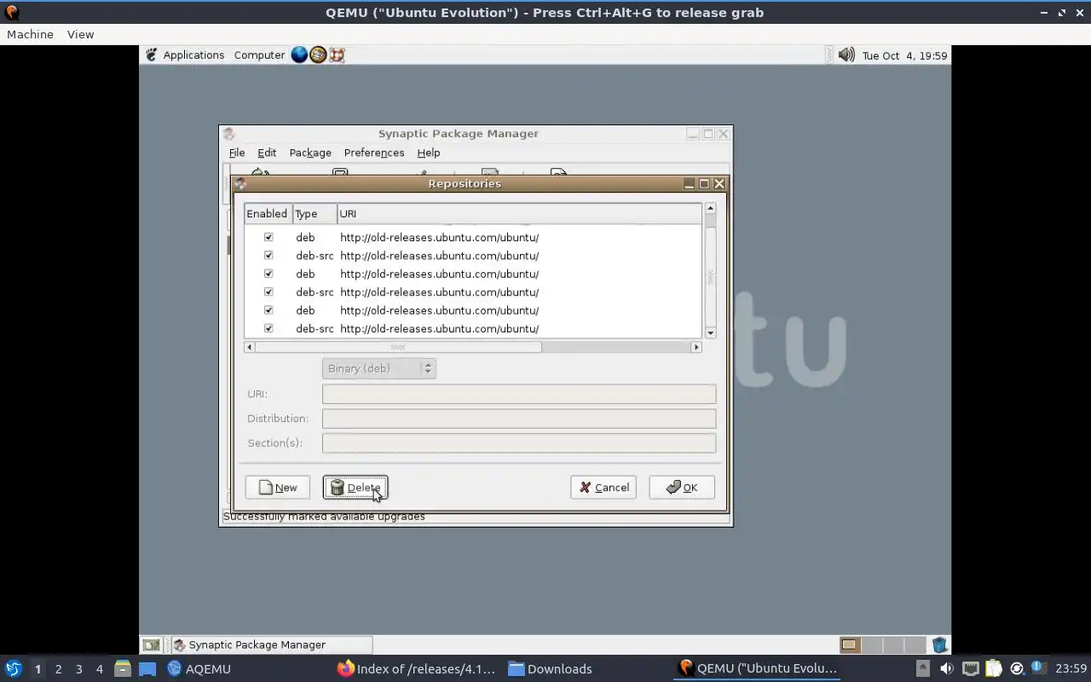Select the first deb repository URI

[x=439, y=237]
